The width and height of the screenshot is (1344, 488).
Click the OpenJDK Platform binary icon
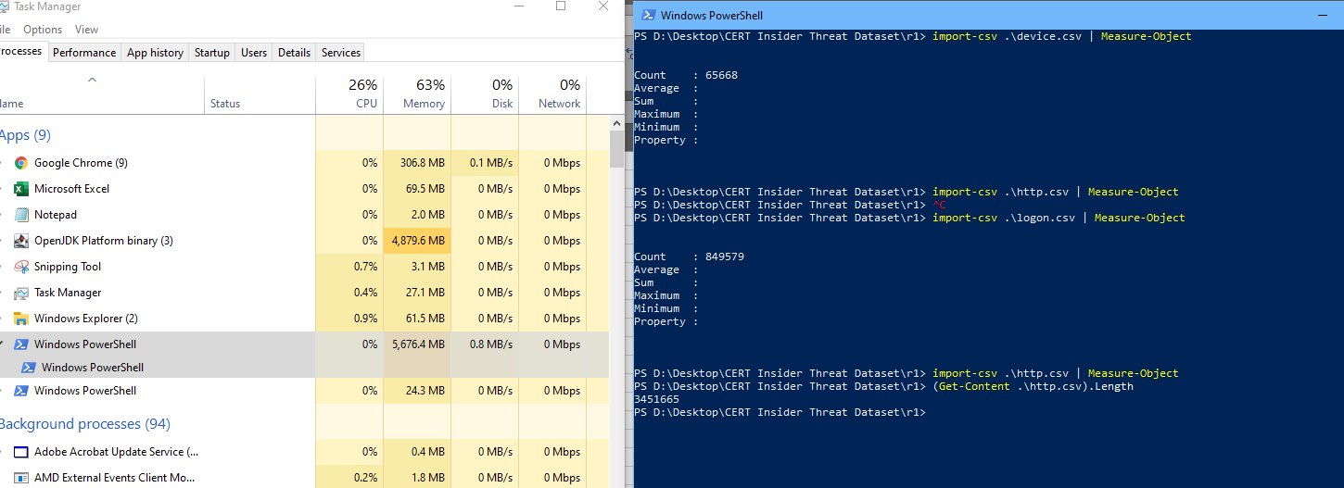[x=21, y=241]
